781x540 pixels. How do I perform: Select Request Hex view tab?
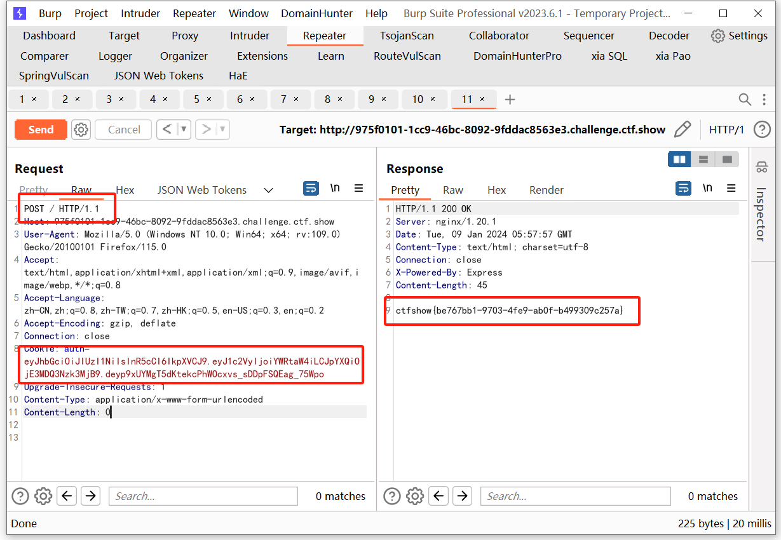click(x=125, y=190)
